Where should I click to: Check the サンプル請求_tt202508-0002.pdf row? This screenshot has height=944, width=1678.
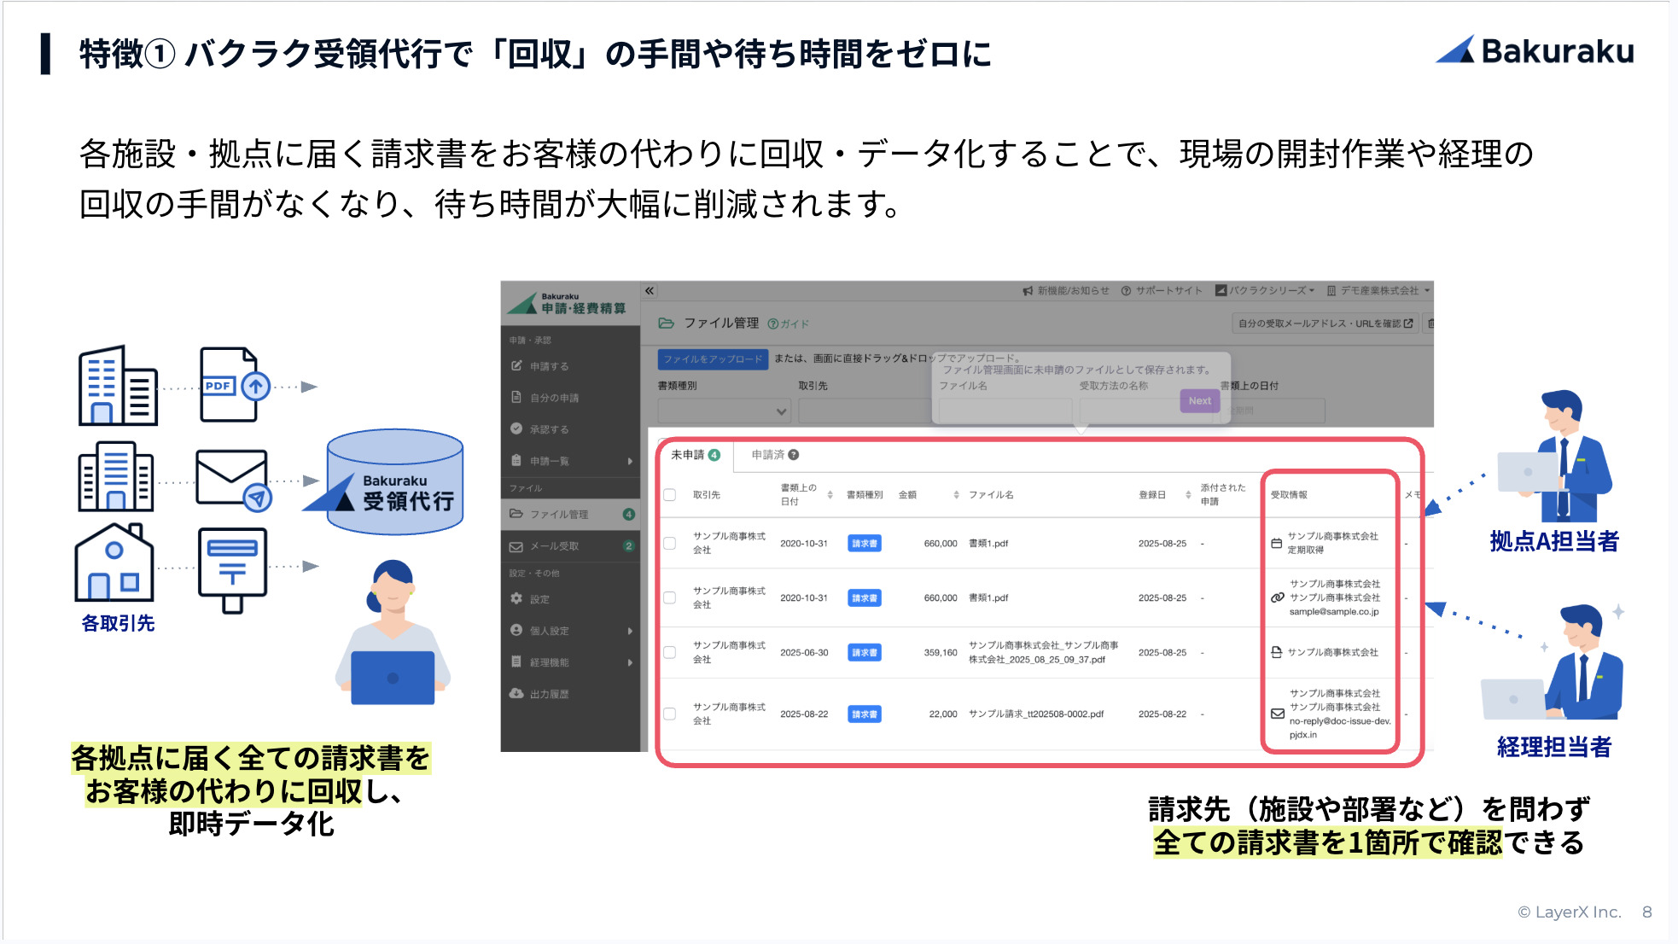pyautogui.click(x=670, y=714)
